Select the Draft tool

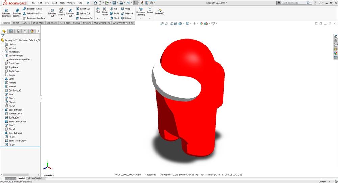tap(114, 14)
